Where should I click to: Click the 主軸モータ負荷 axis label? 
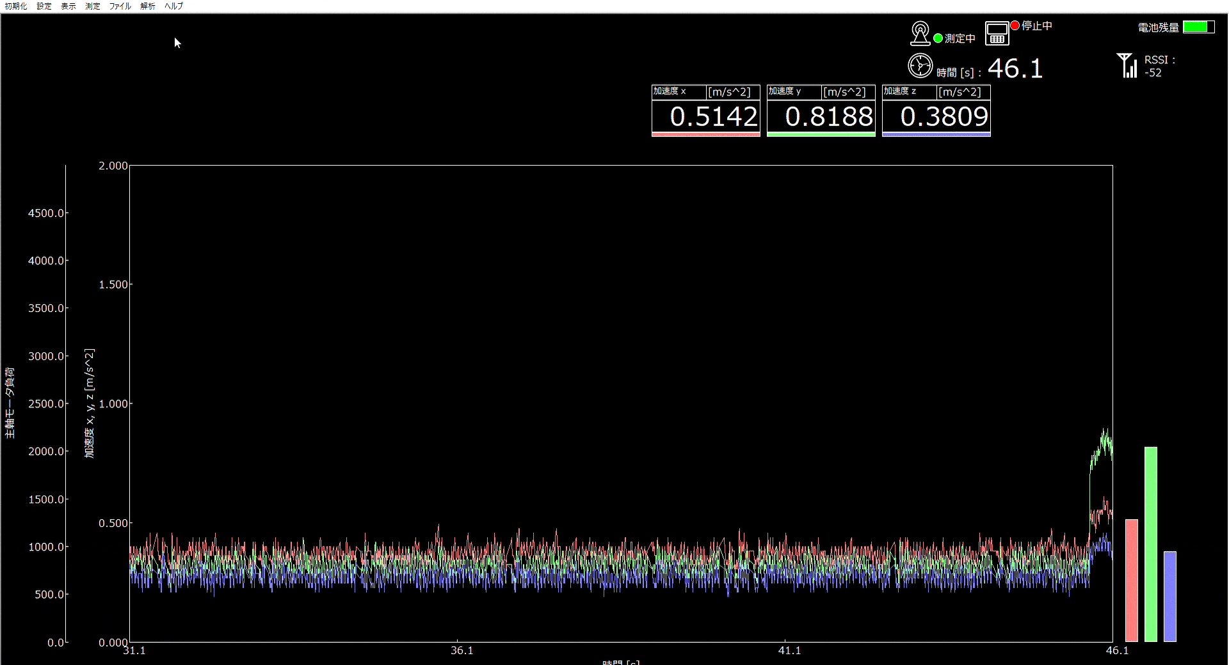point(10,403)
